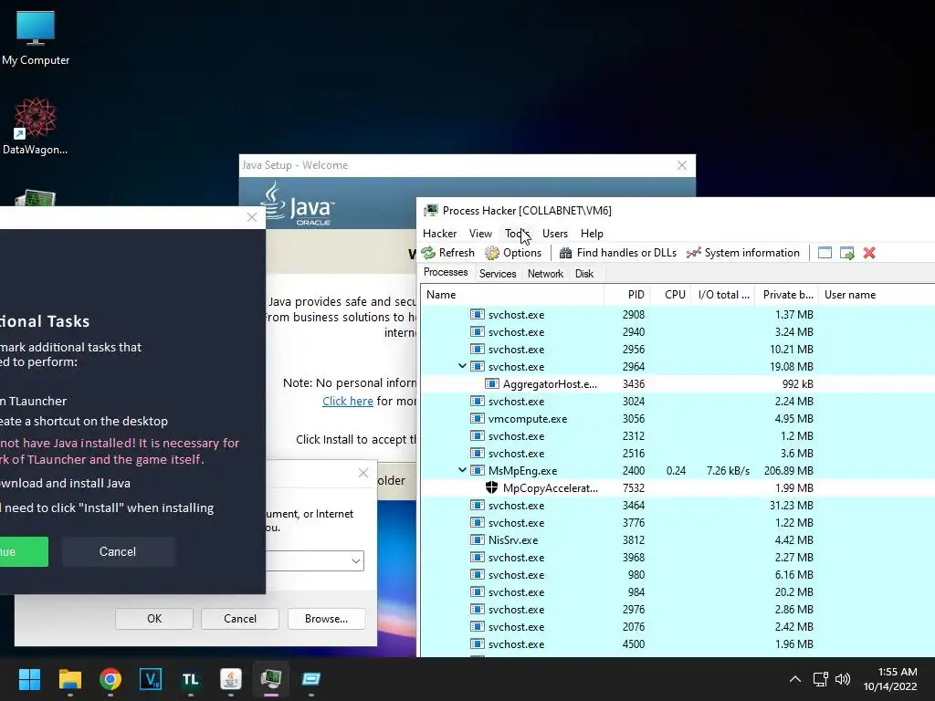Open the Users menu
This screenshot has height=701, width=935.
pyautogui.click(x=555, y=234)
